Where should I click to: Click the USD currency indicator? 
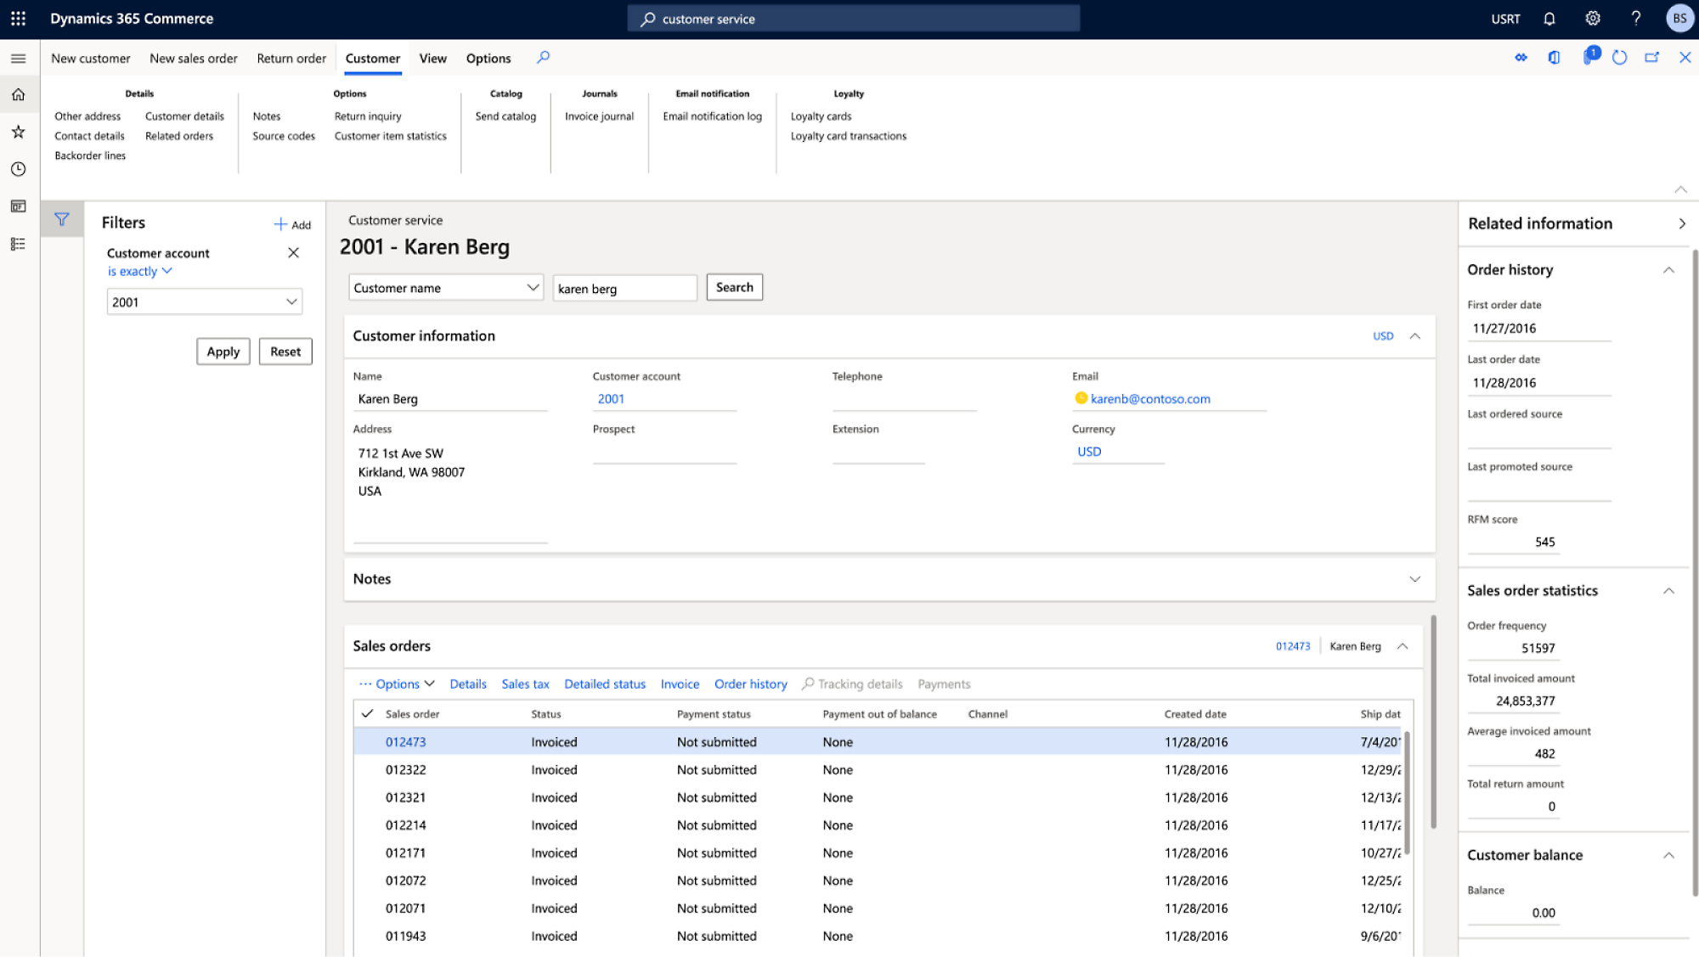click(x=1381, y=335)
